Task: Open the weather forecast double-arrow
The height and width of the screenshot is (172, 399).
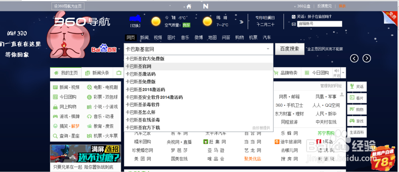Action: (x=241, y=22)
